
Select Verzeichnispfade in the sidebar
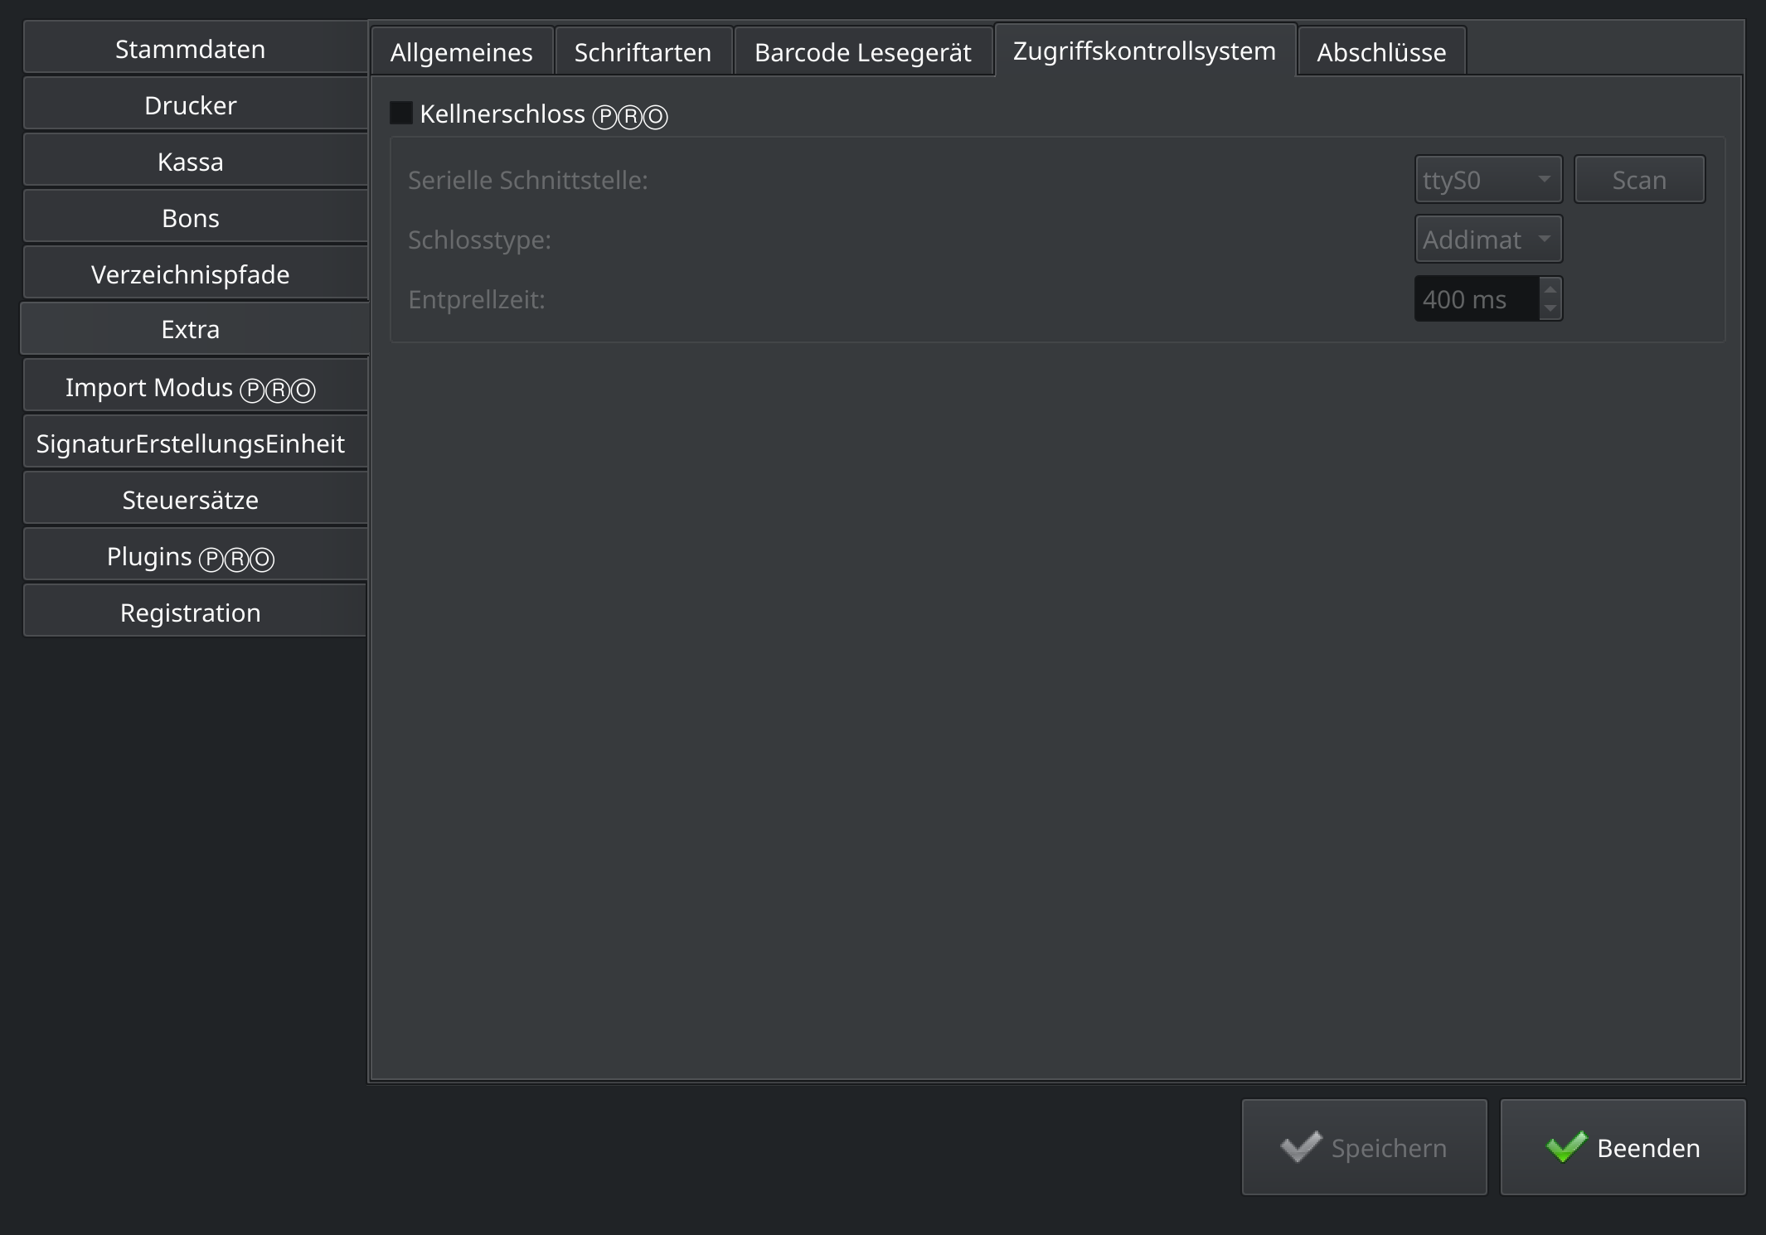click(x=195, y=274)
